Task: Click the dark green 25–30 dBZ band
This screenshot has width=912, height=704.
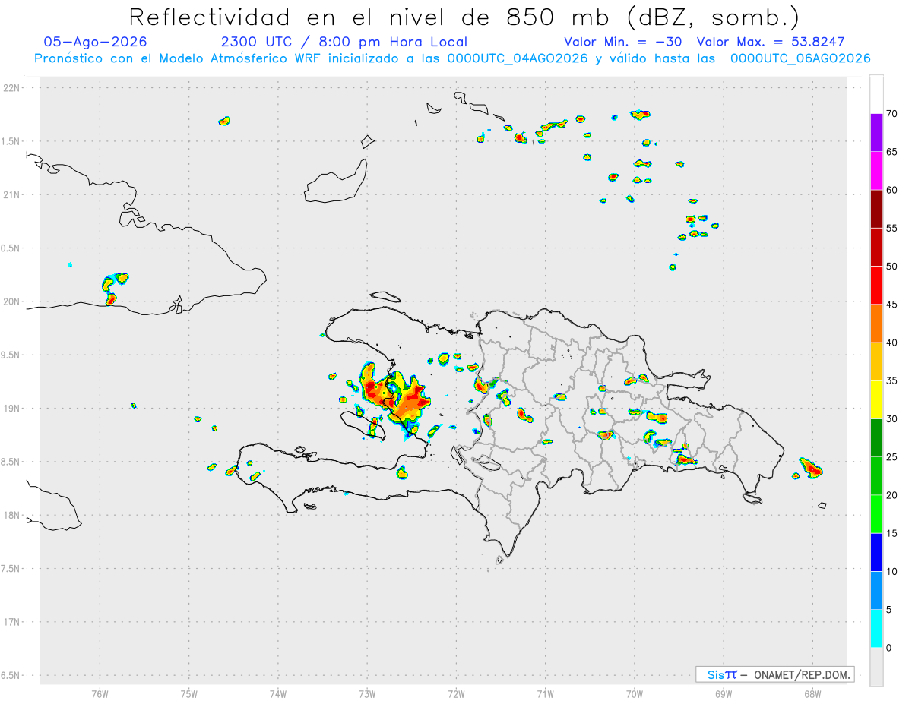Action: click(x=876, y=438)
